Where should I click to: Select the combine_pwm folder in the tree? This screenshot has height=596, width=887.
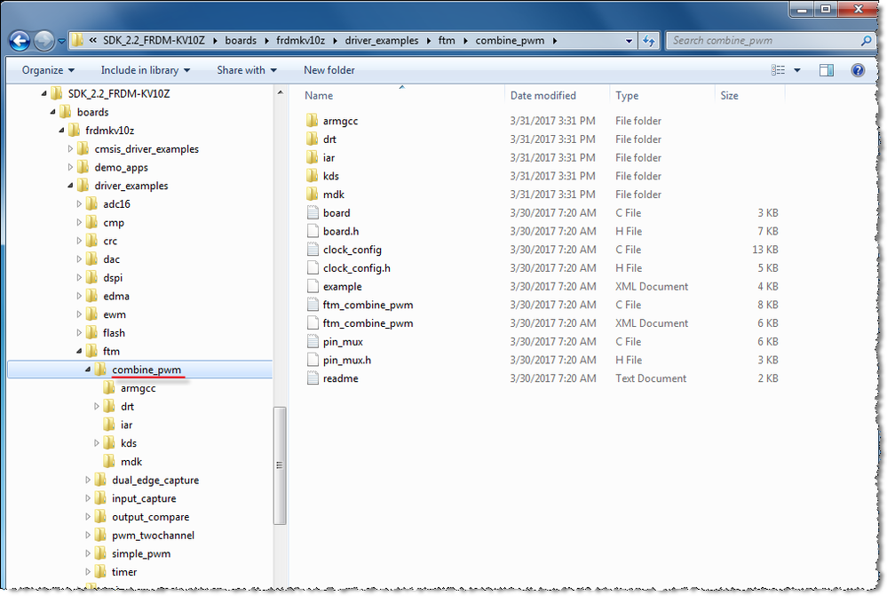(x=145, y=370)
